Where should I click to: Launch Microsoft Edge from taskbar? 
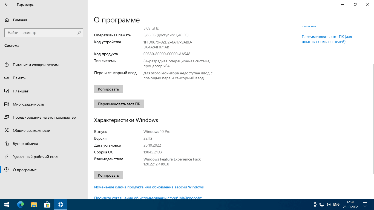20,205
